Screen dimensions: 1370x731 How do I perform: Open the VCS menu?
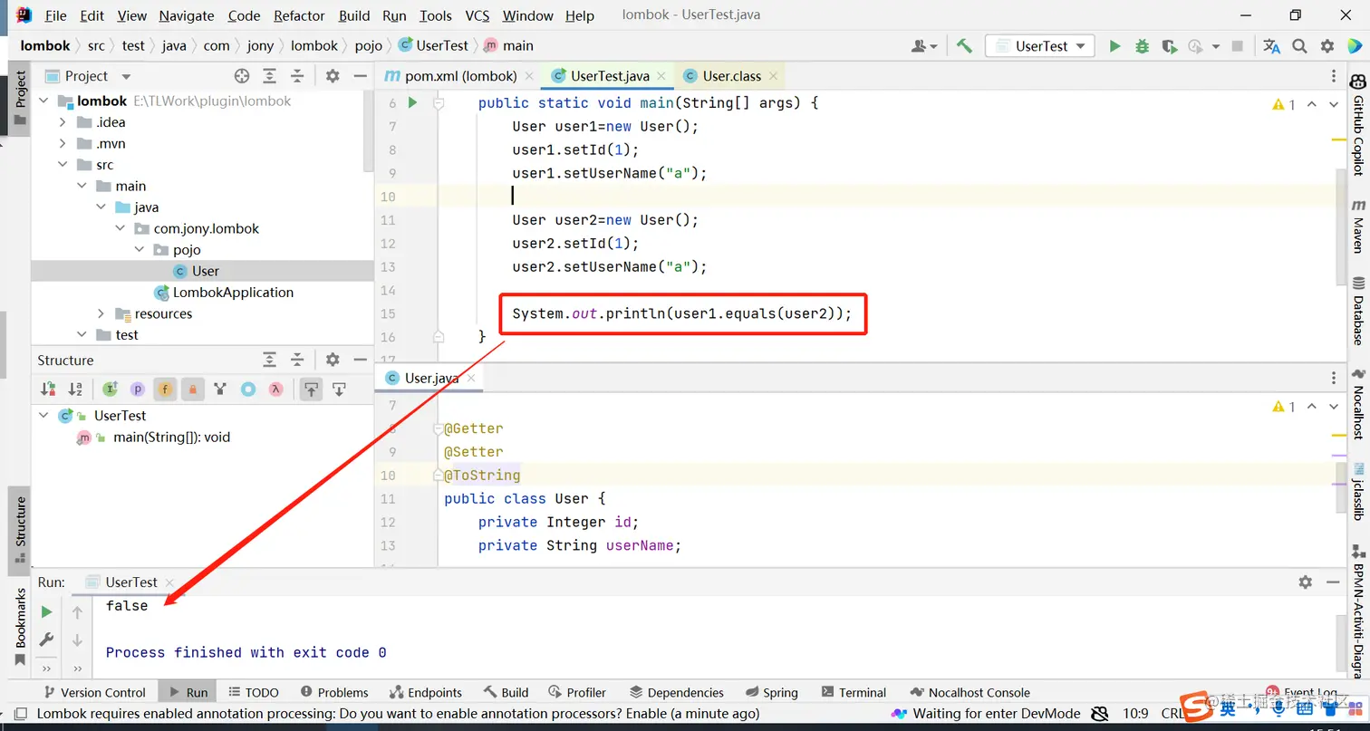(x=478, y=15)
